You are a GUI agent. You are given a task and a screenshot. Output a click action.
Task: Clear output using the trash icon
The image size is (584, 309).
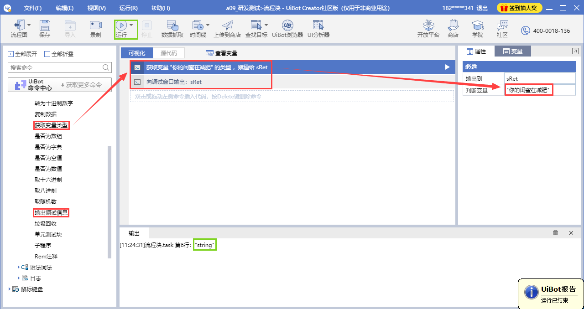[555, 233]
